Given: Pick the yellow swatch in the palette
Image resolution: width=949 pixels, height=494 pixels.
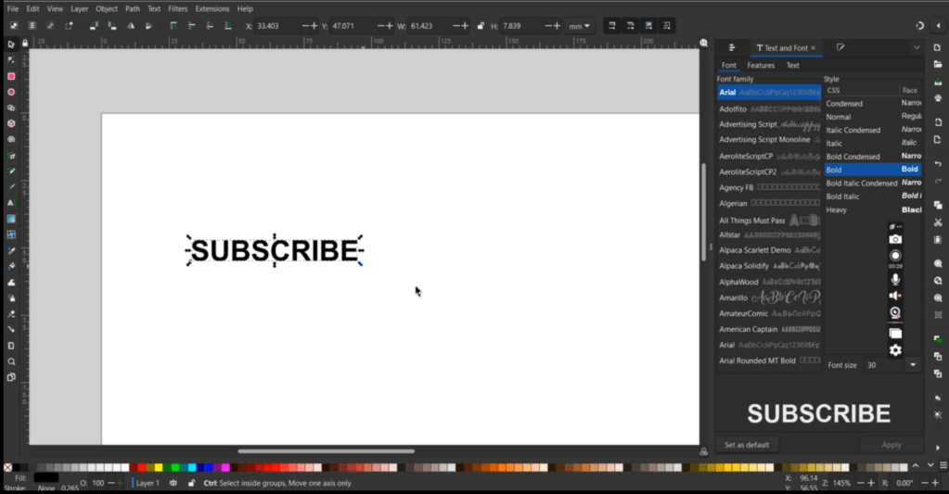Looking at the screenshot, I should pos(159,467).
